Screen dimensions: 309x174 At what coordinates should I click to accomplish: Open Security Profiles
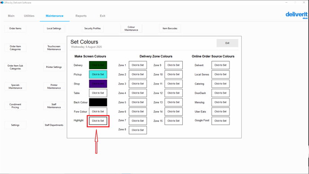(93, 28)
